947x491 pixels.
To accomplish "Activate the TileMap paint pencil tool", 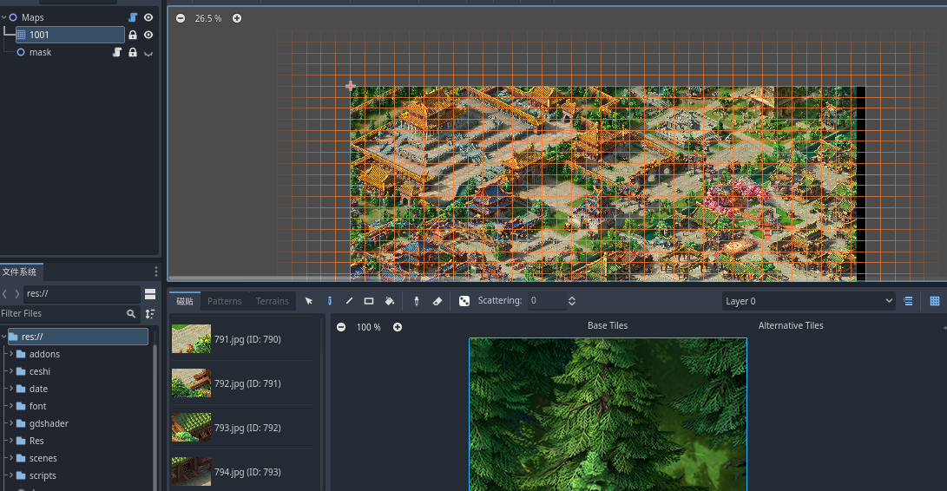I will (329, 301).
